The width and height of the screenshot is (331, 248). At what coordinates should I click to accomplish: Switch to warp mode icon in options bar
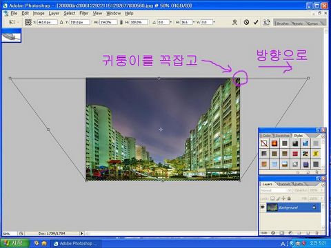pyautogui.click(x=234, y=22)
